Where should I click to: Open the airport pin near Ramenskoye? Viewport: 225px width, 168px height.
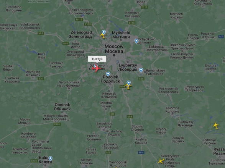pos(141,70)
